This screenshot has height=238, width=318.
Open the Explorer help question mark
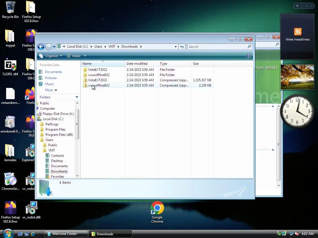(248, 56)
